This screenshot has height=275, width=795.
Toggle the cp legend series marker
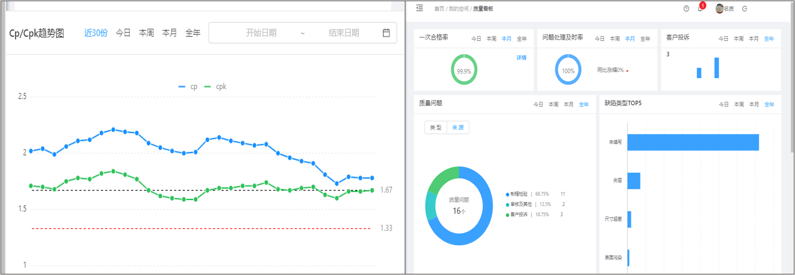[182, 87]
